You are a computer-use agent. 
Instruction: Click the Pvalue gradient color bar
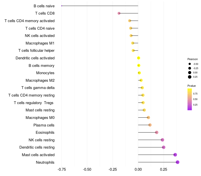(x=190, y=99)
